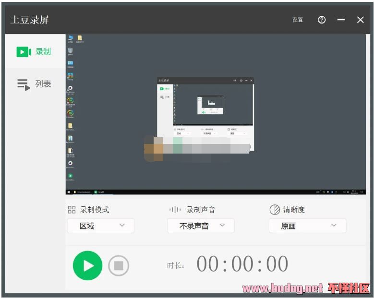Switch to the 录制 tab
Screen dimensions: 374x298
pos(35,51)
